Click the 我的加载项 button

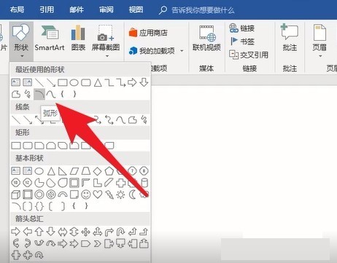(152, 51)
